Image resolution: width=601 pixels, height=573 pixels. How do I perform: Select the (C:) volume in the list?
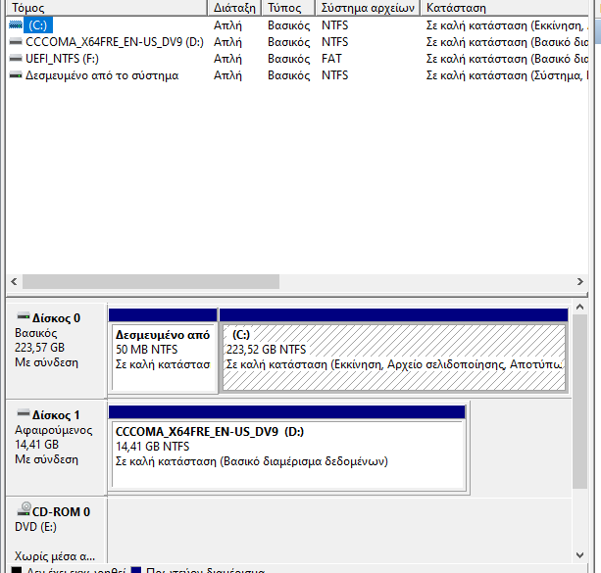click(37, 25)
